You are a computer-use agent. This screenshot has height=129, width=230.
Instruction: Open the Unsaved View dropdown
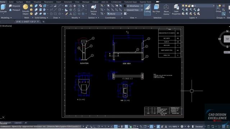point(133,10)
